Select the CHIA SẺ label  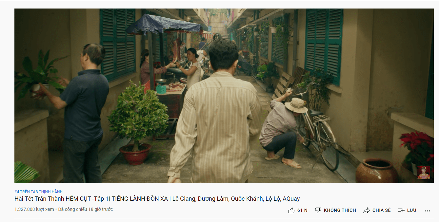381,210
